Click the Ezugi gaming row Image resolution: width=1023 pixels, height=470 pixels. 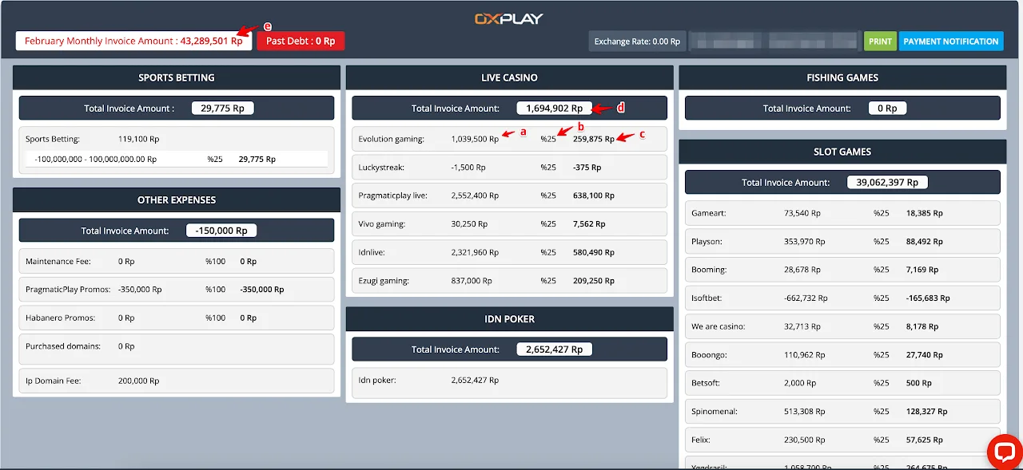pyautogui.click(x=509, y=281)
